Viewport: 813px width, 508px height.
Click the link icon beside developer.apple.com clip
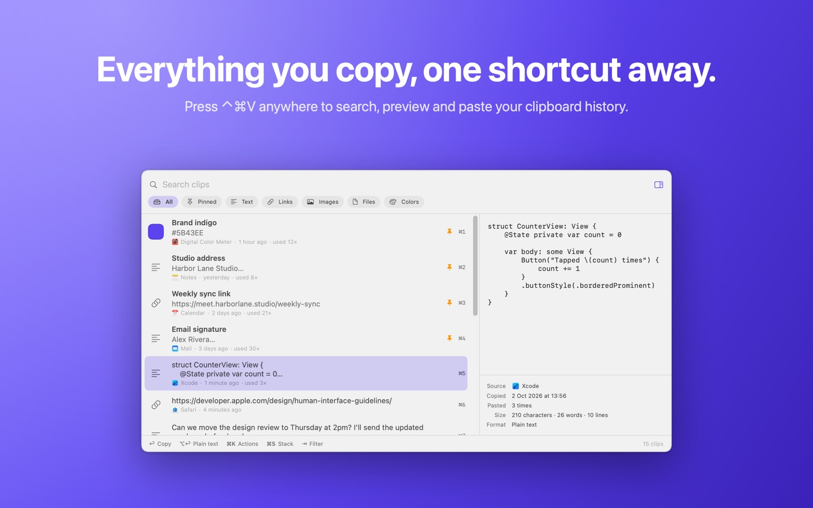coord(156,405)
